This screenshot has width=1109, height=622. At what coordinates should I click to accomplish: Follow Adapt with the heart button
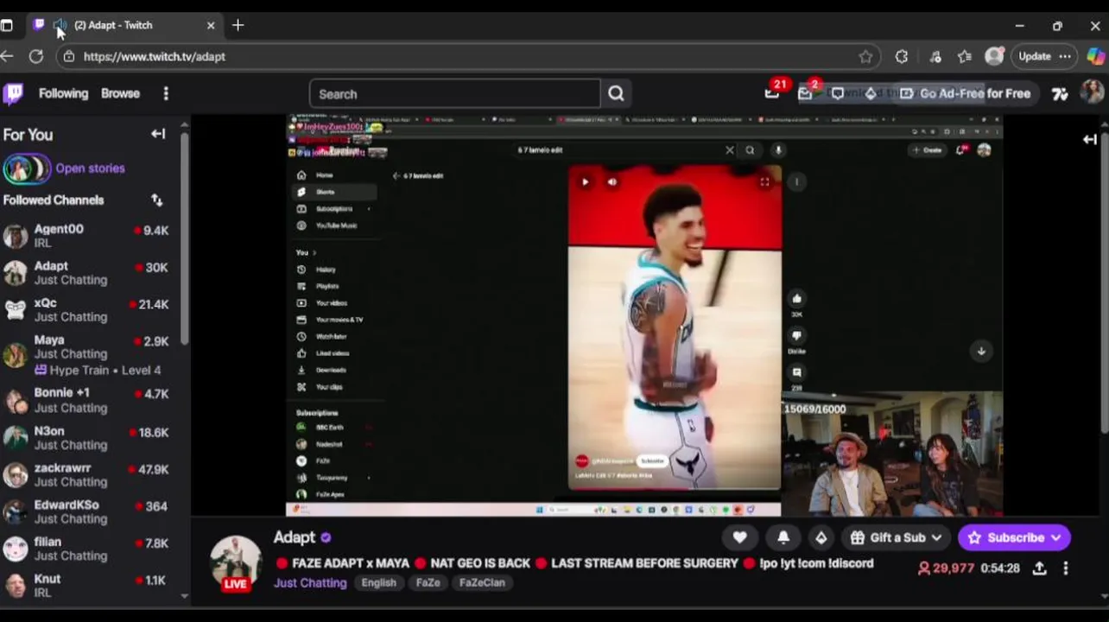(x=740, y=537)
